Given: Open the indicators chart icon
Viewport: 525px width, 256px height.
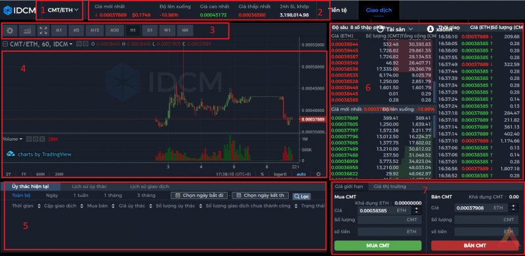Looking at the screenshot, I should coord(27,31).
